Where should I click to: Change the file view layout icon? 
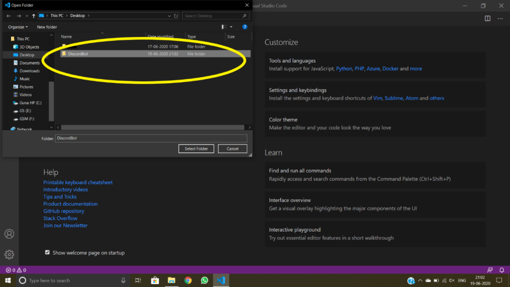(224, 27)
